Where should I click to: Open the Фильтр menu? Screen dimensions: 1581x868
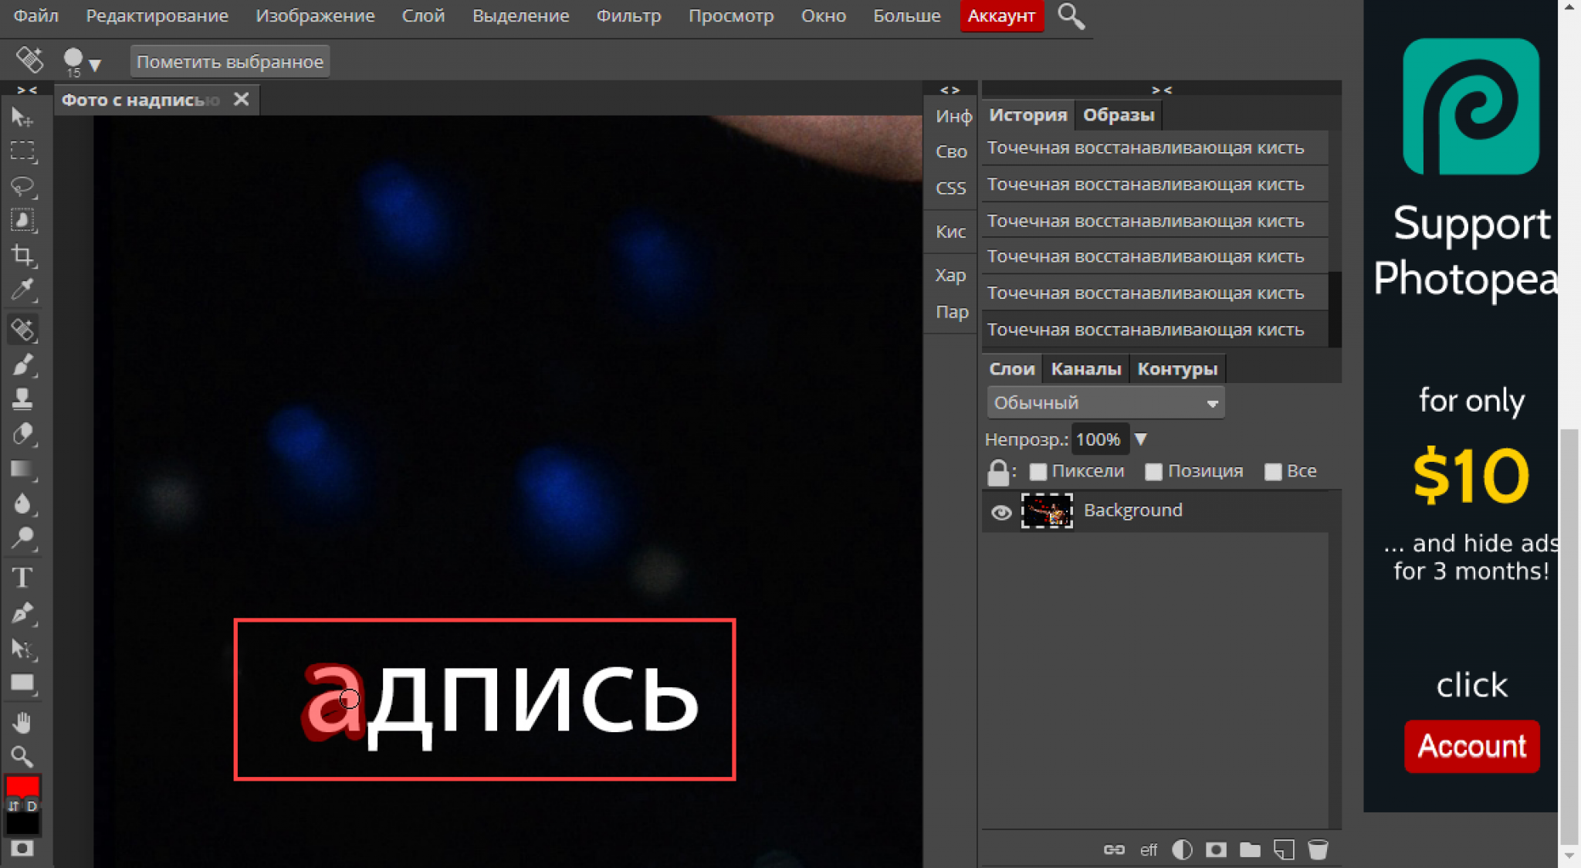(630, 15)
